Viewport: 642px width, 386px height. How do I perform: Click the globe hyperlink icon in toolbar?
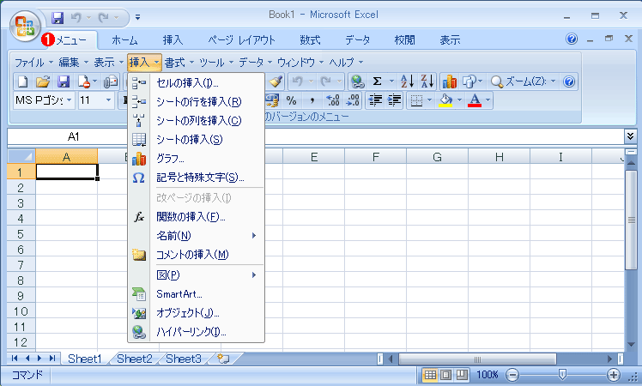357,81
